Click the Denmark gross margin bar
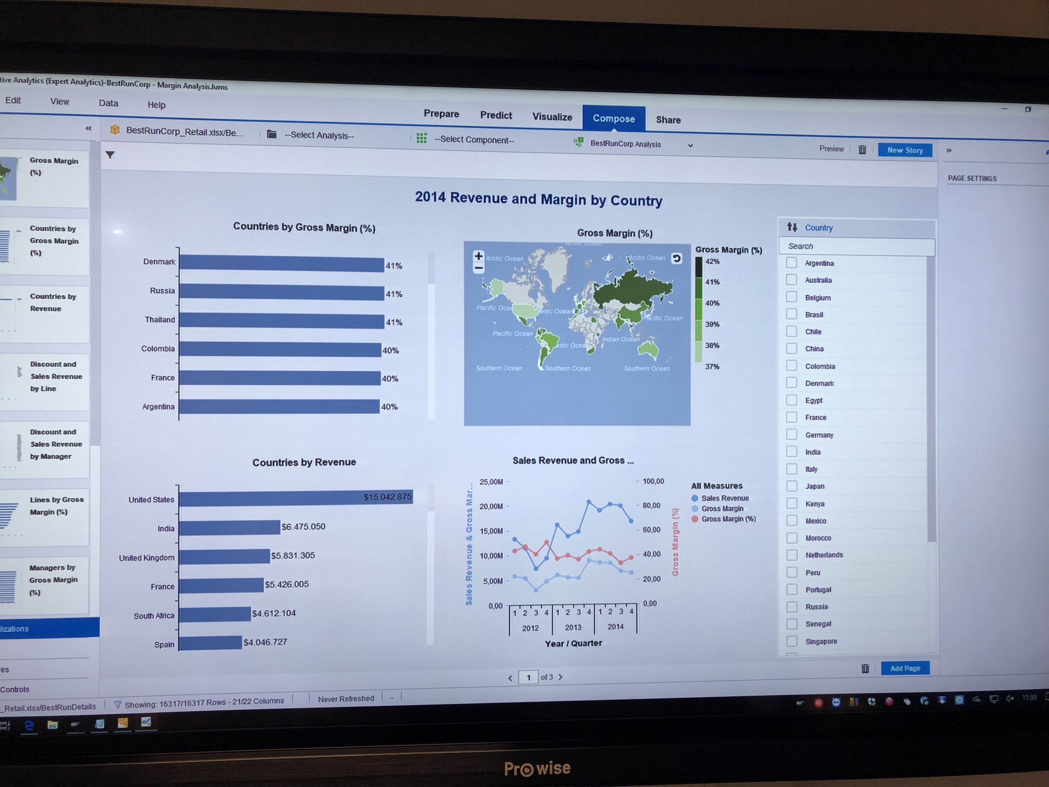The height and width of the screenshot is (787, 1049). 282,264
